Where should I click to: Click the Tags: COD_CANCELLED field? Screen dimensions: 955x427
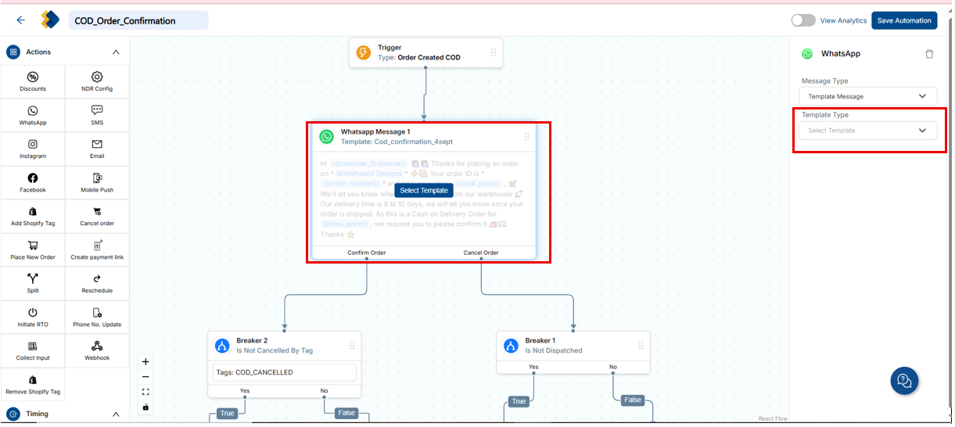tap(285, 372)
